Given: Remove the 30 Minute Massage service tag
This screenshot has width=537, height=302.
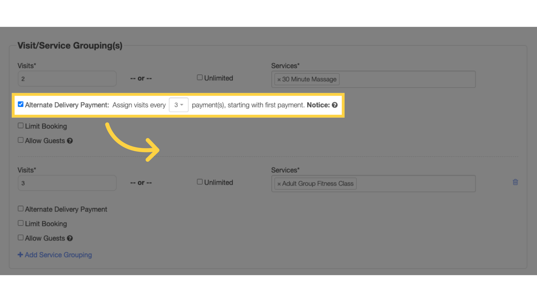Looking at the screenshot, I should point(279,80).
